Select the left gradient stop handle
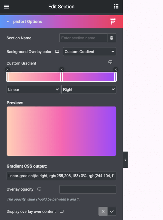 pos(8,77)
